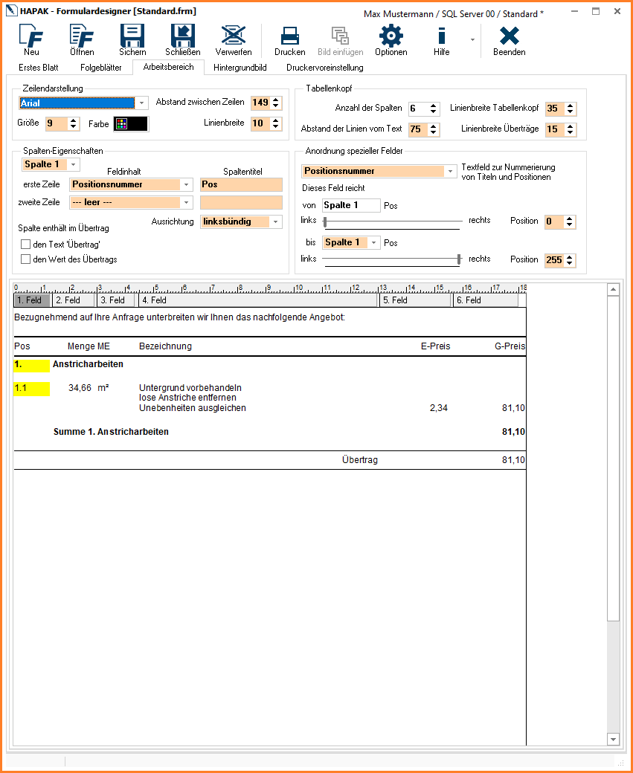Image resolution: width=633 pixels, height=773 pixels.
Task: Exit the designer with Beenden
Action: pyautogui.click(x=509, y=37)
